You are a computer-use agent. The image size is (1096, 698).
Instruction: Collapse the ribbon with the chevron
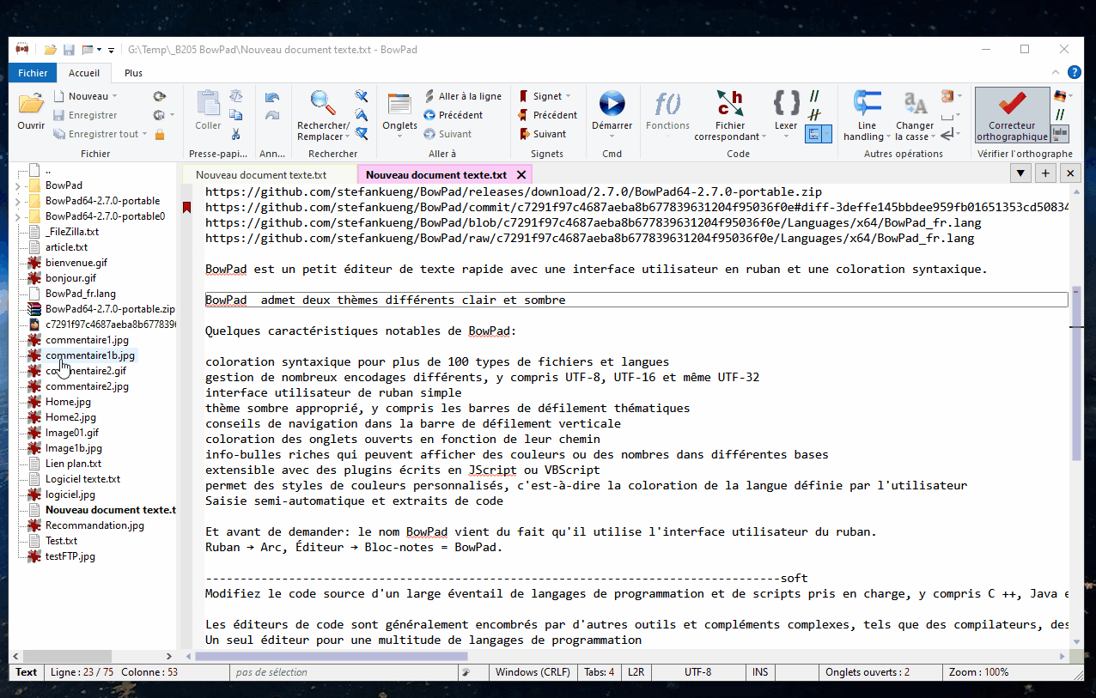tap(1056, 73)
